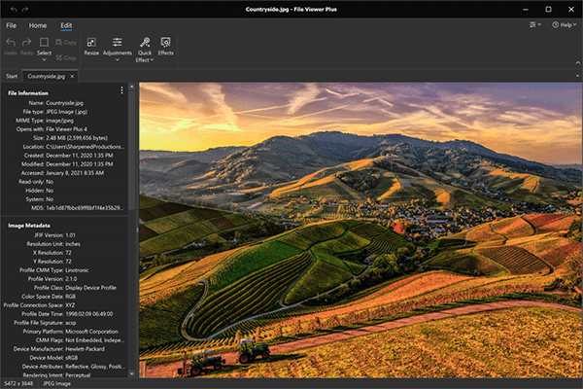Open the Quick Effect tool
This screenshot has width=583, height=389.
[145, 50]
